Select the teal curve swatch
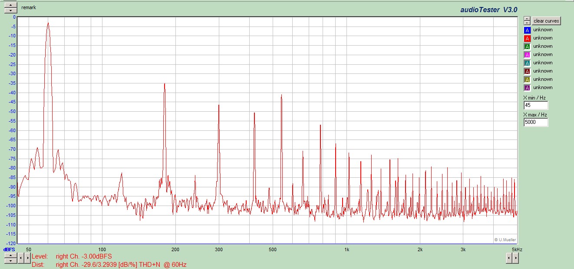Image resolution: width=574 pixels, height=269 pixels. [x=527, y=63]
